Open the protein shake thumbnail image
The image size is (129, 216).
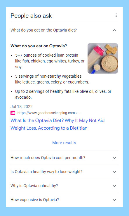[x=103, y=58]
